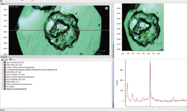
Task: Click the dataset icon beside 627_Quartz
Action: [x=5, y=87]
